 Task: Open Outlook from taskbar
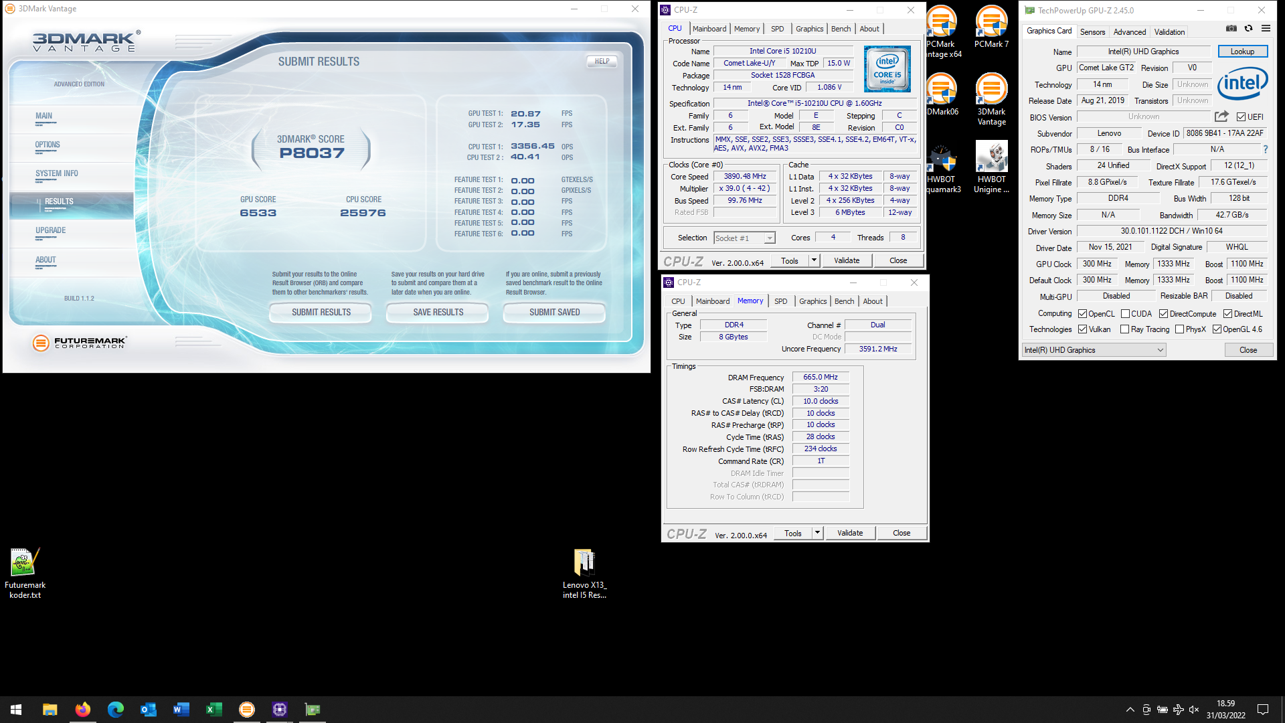148,710
